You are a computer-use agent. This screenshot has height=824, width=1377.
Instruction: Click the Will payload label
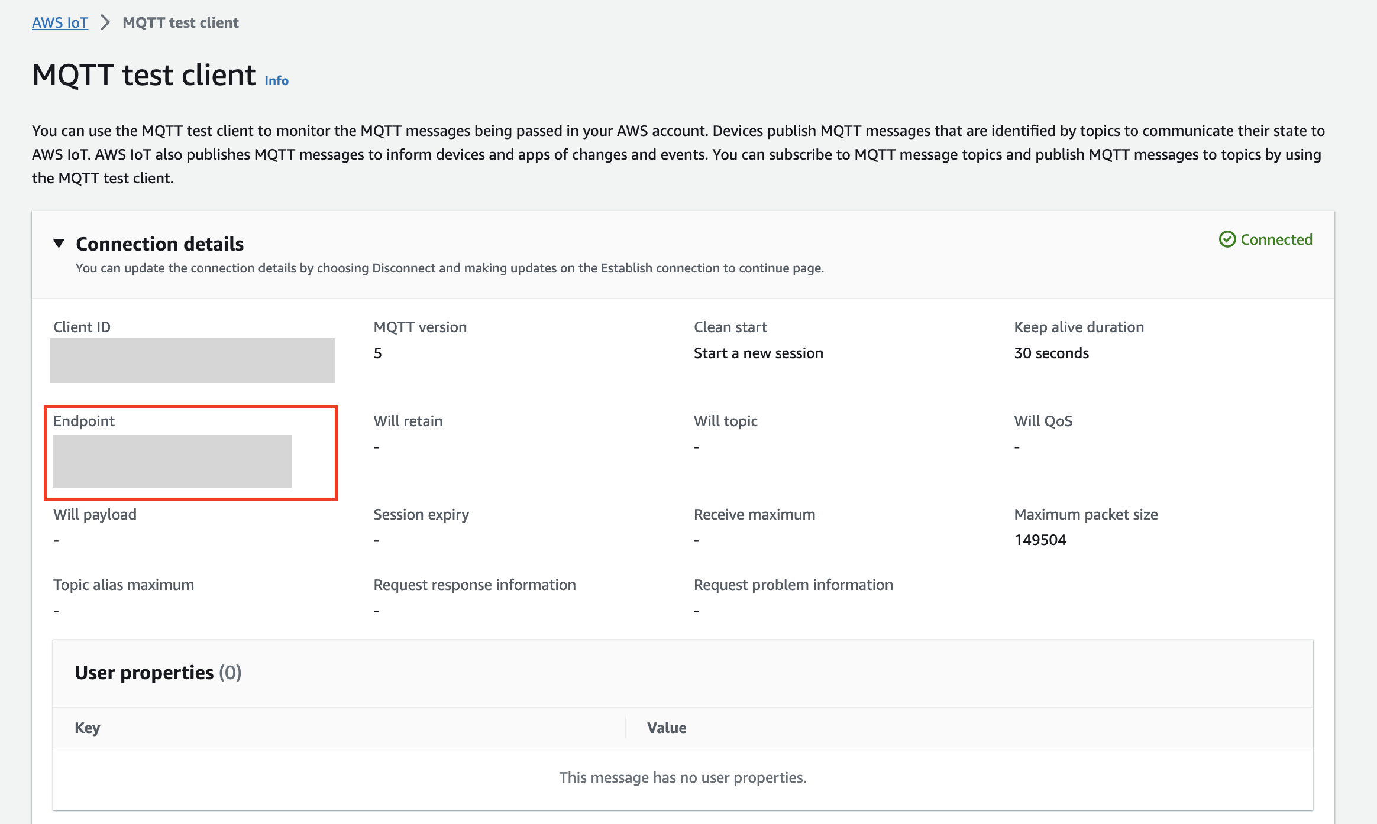click(x=95, y=514)
